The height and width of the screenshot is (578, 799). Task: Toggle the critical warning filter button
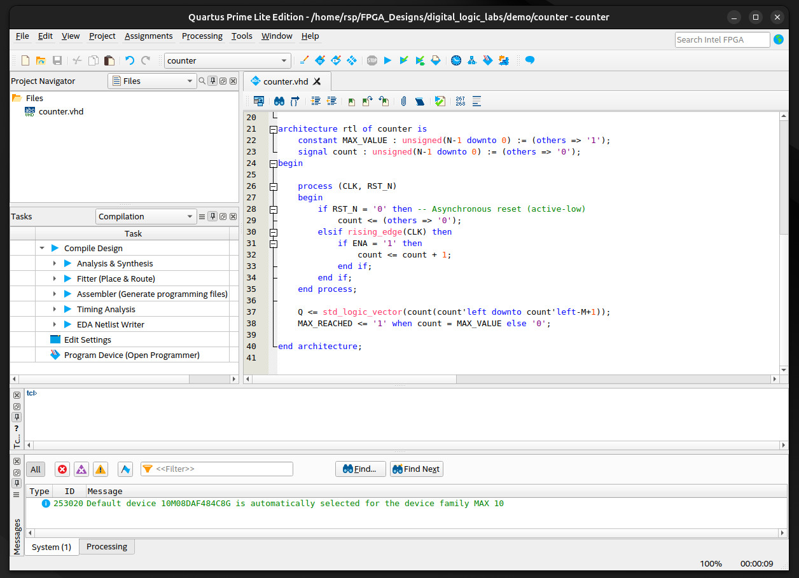coord(81,469)
